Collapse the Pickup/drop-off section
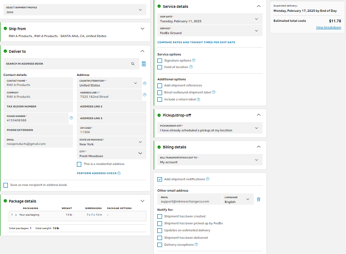The width and height of the screenshot is (346, 254). pyautogui.click(x=259, y=115)
